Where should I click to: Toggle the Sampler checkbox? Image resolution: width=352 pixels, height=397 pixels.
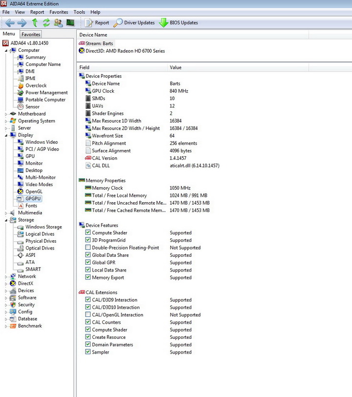click(88, 352)
